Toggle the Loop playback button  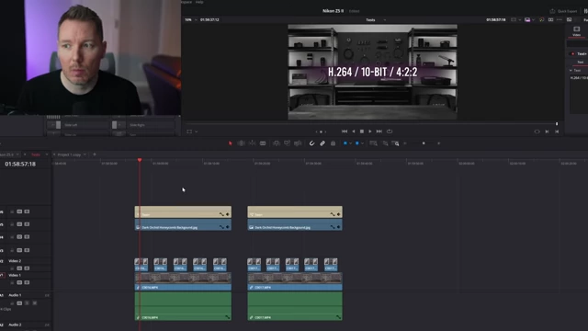390,131
